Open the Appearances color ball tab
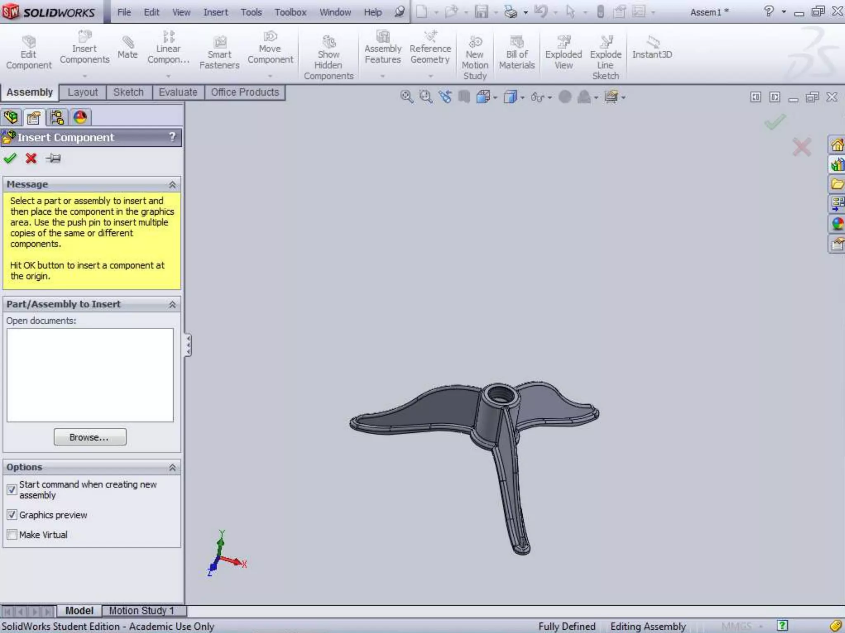The width and height of the screenshot is (845, 633). tap(80, 117)
